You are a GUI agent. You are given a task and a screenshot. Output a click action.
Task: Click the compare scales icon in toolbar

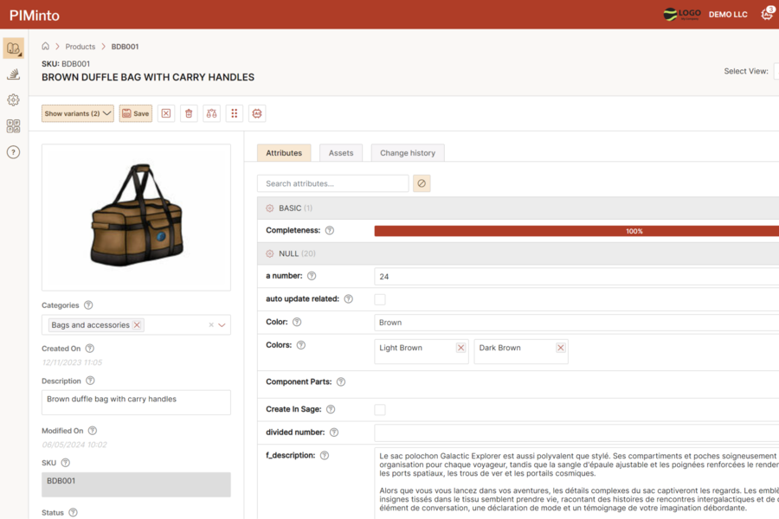[x=211, y=113]
